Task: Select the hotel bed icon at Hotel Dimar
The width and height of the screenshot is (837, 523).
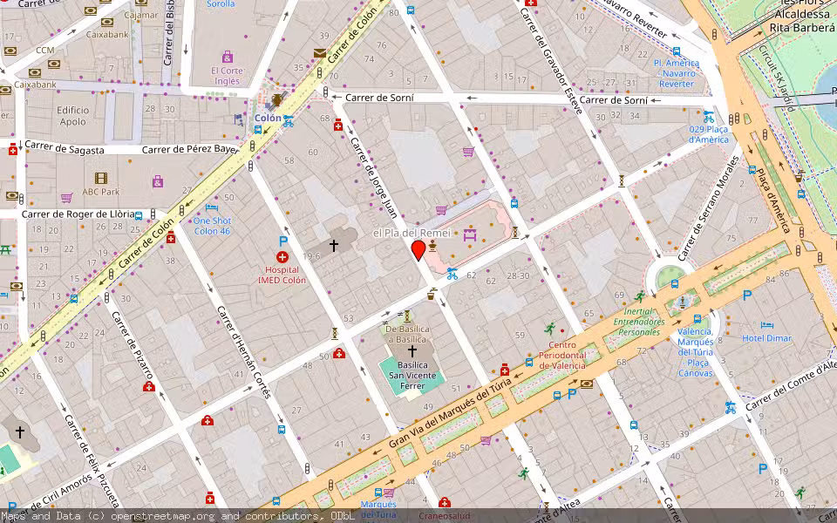Action: [767, 325]
